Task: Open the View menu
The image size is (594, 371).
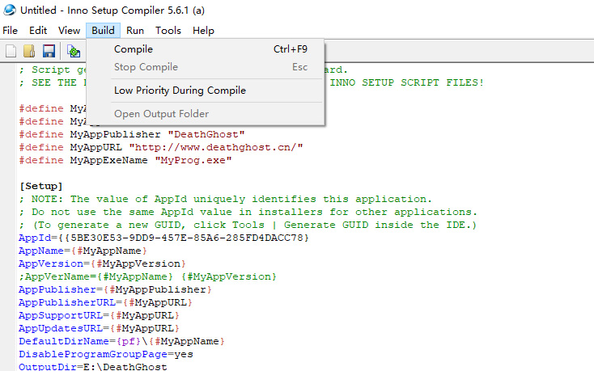Action: pos(69,30)
